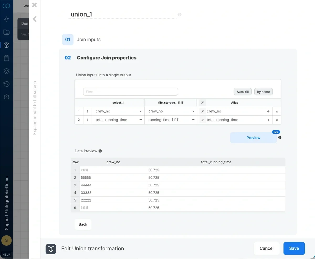The image size is (315, 259).
Task: Click the total_running_time preview column header
Action: (216, 162)
